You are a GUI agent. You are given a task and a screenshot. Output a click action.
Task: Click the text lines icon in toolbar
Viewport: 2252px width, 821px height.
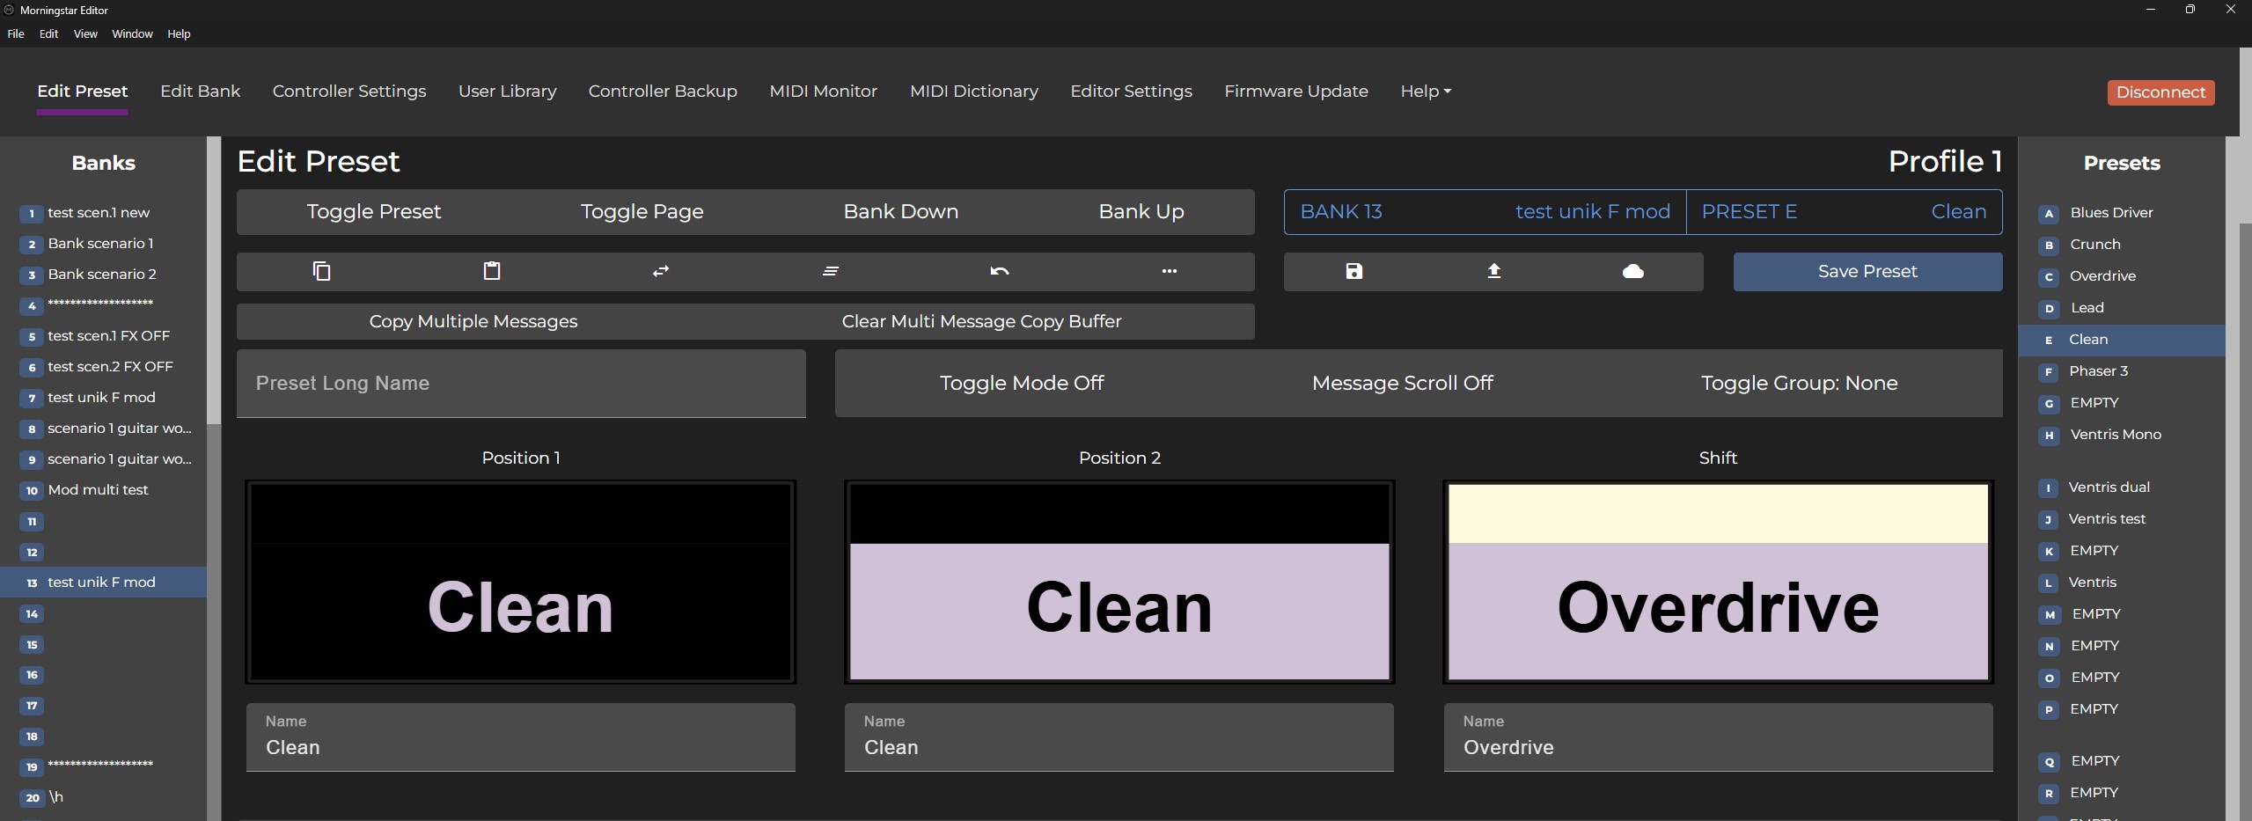point(830,271)
